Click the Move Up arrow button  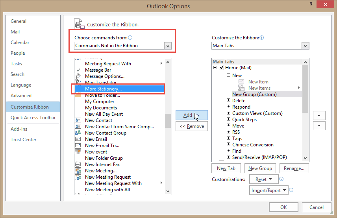click(319, 116)
